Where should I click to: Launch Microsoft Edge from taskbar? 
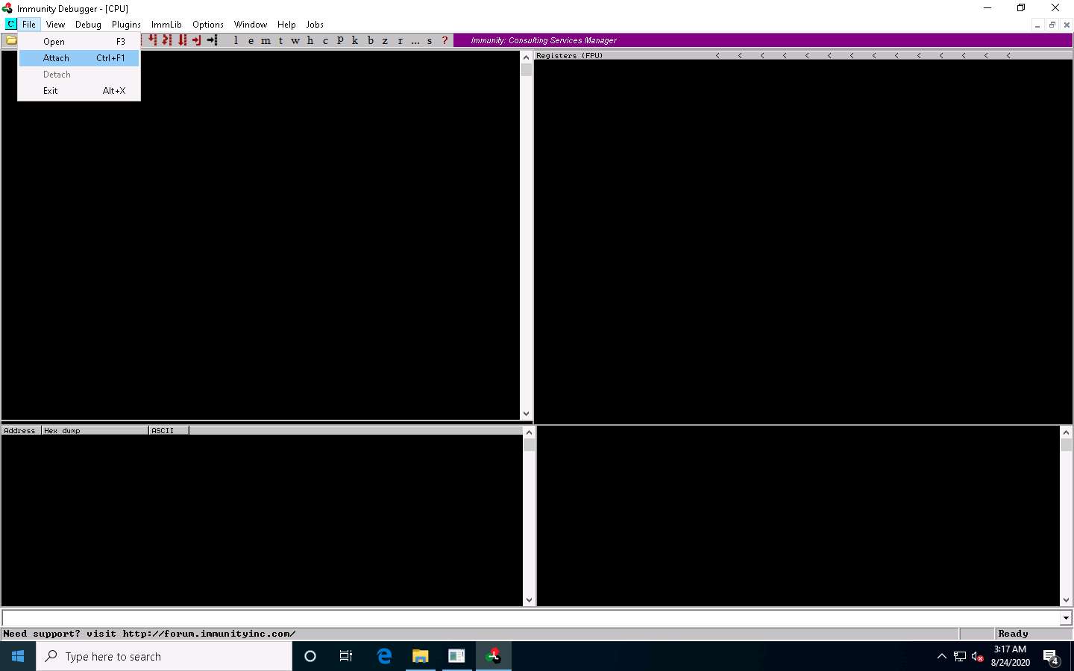click(384, 656)
